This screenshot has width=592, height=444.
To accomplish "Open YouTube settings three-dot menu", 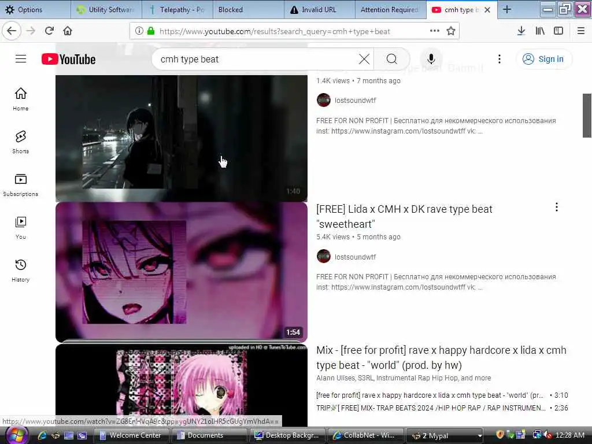I will tap(499, 59).
